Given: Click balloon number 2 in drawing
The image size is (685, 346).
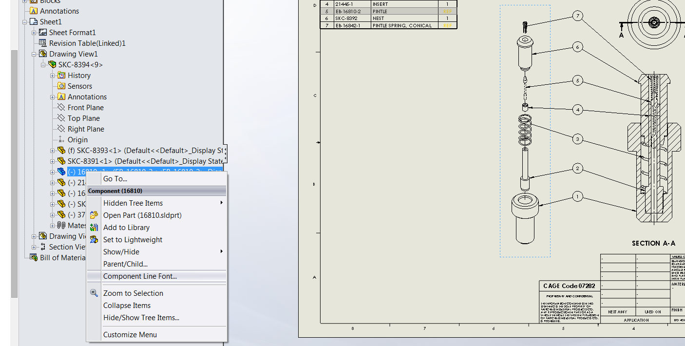Looking at the screenshot, I should [x=578, y=169].
